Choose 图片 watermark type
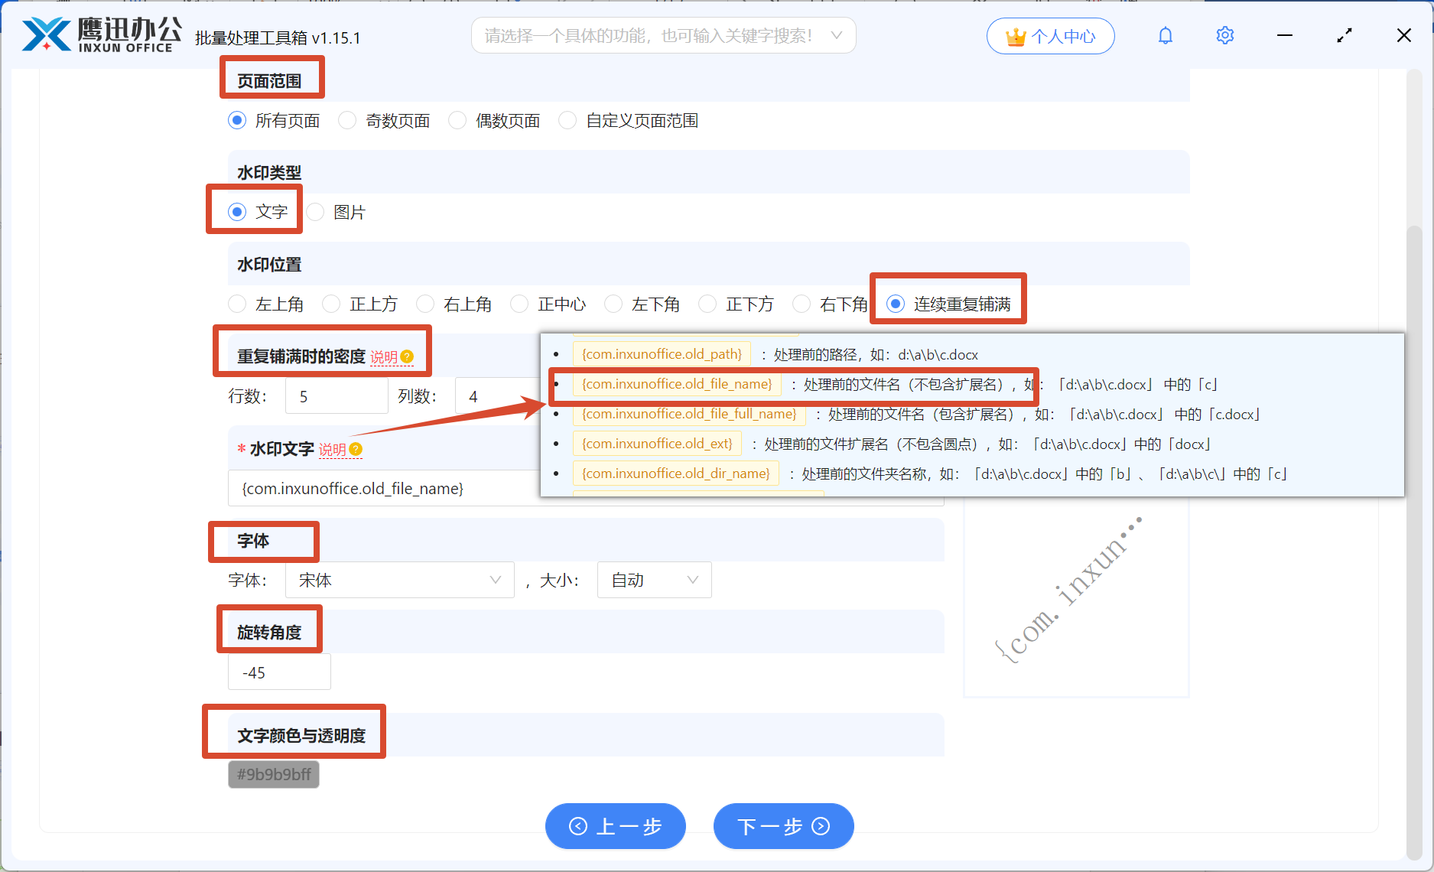Screen dimensions: 1434x872 click(315, 212)
